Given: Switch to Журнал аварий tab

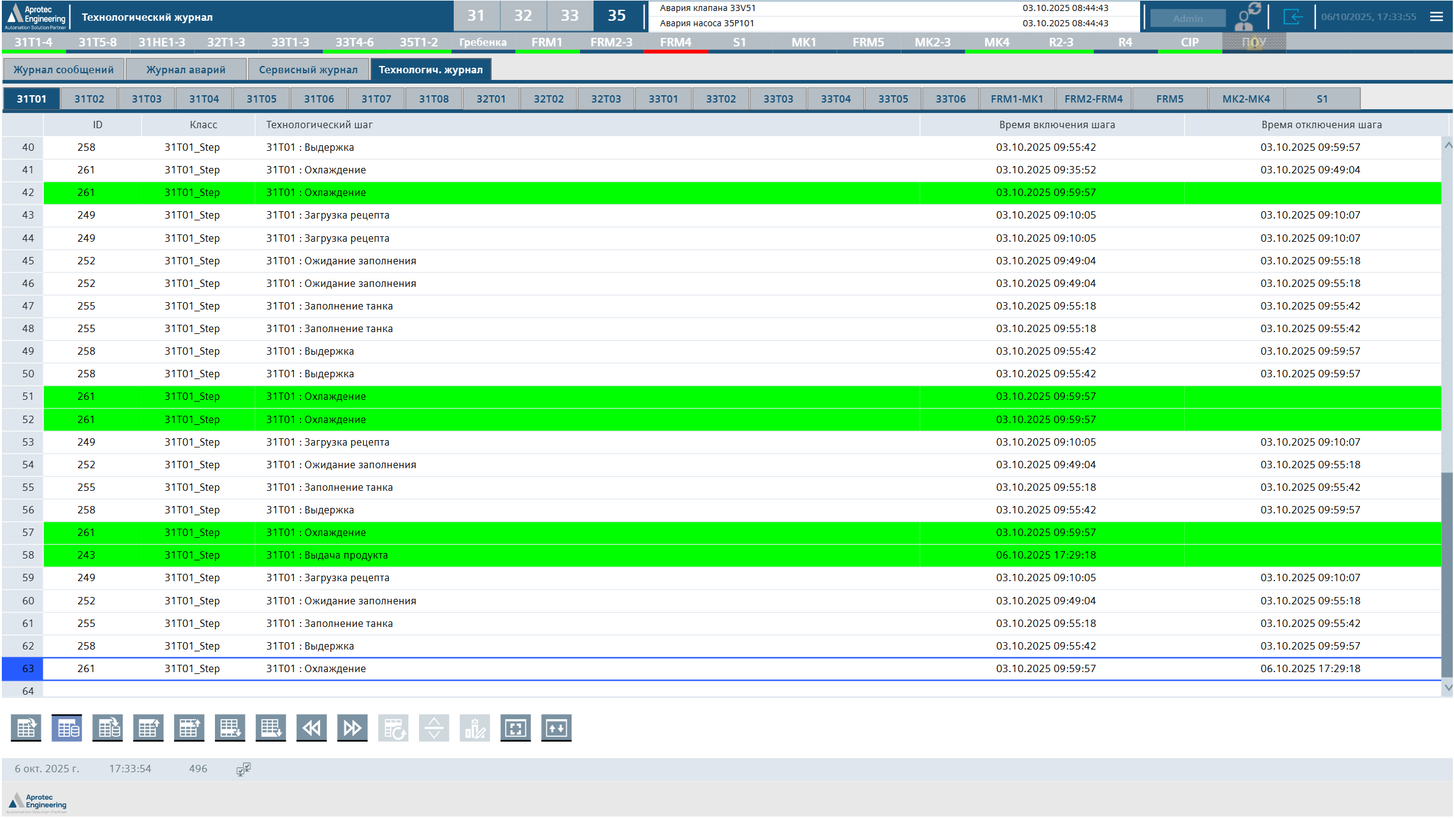Looking at the screenshot, I should click(x=186, y=70).
